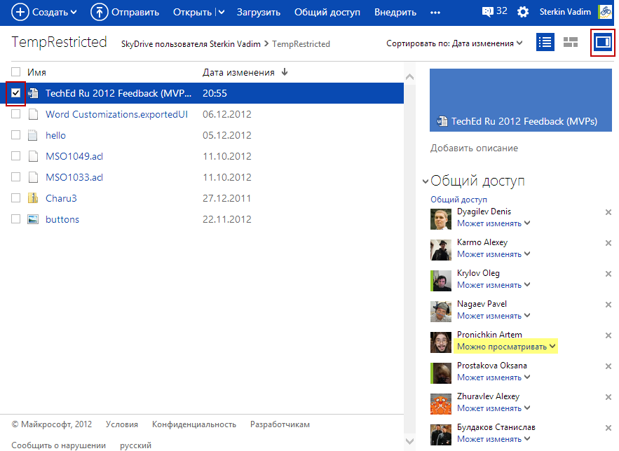Viewport: 619px width, 451px height.
Task: Remove Pronichkin Artem from sharing
Action: [x=608, y=335]
